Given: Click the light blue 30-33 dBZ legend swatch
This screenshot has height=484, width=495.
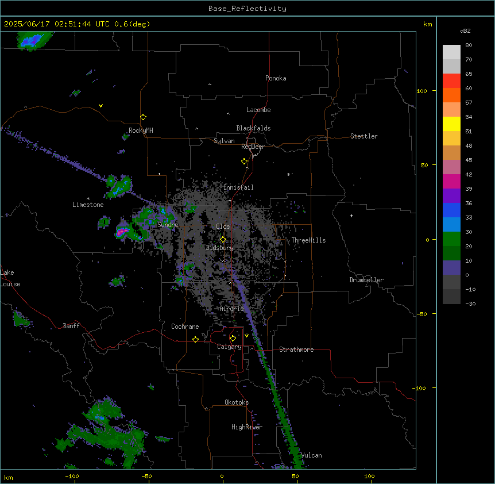Looking at the screenshot, I should (x=451, y=224).
